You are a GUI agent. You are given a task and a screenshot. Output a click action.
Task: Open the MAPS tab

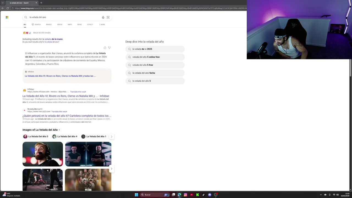pyautogui.click(x=70, y=24)
